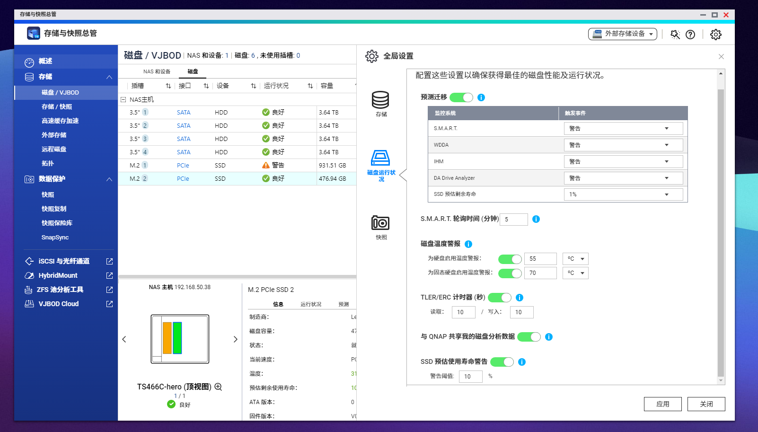Image resolution: width=758 pixels, height=432 pixels.
Task: Click the help question mark icon
Action: tap(690, 34)
